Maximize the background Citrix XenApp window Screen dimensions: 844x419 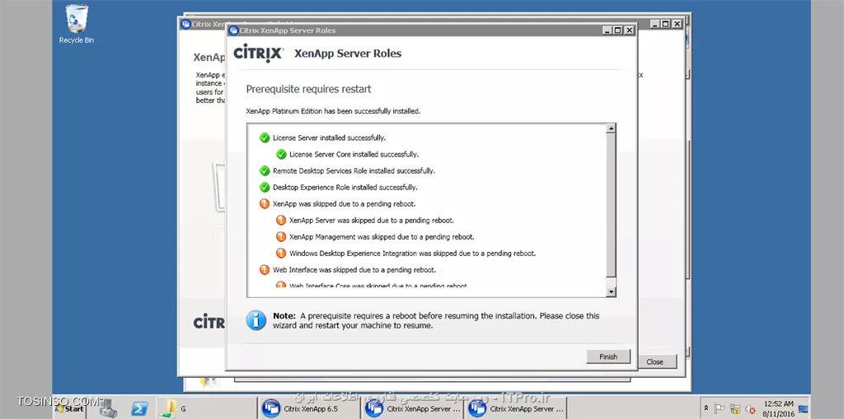coord(665,24)
